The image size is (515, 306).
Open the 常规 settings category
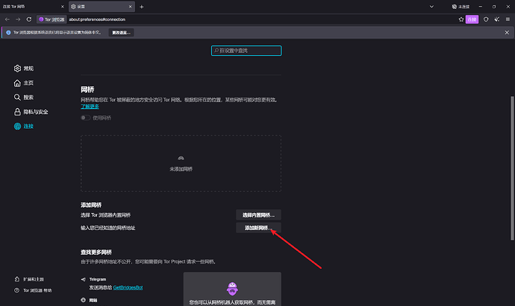point(24,68)
